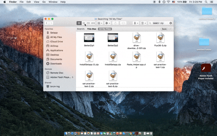The width and height of the screenshot is (217, 136).
Task: Save the current search
Action: (x=164, y=29)
